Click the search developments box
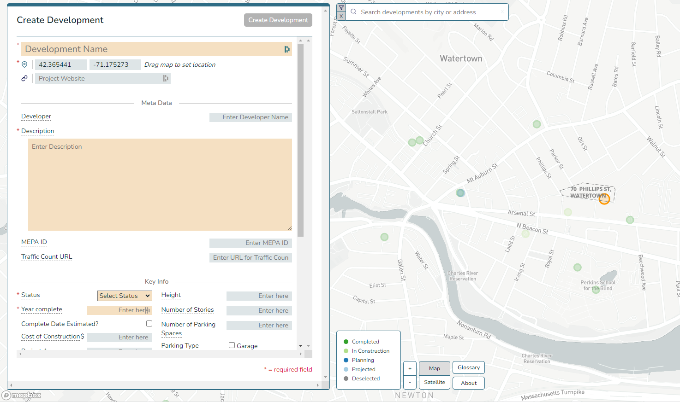 [x=428, y=12]
